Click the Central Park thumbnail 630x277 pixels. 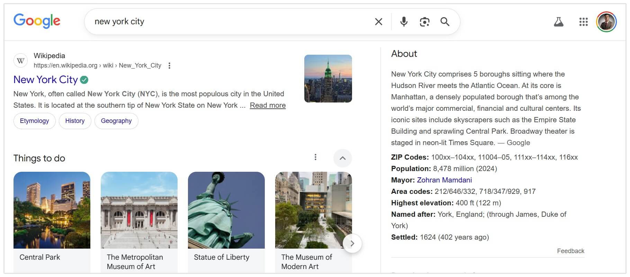[52, 210]
